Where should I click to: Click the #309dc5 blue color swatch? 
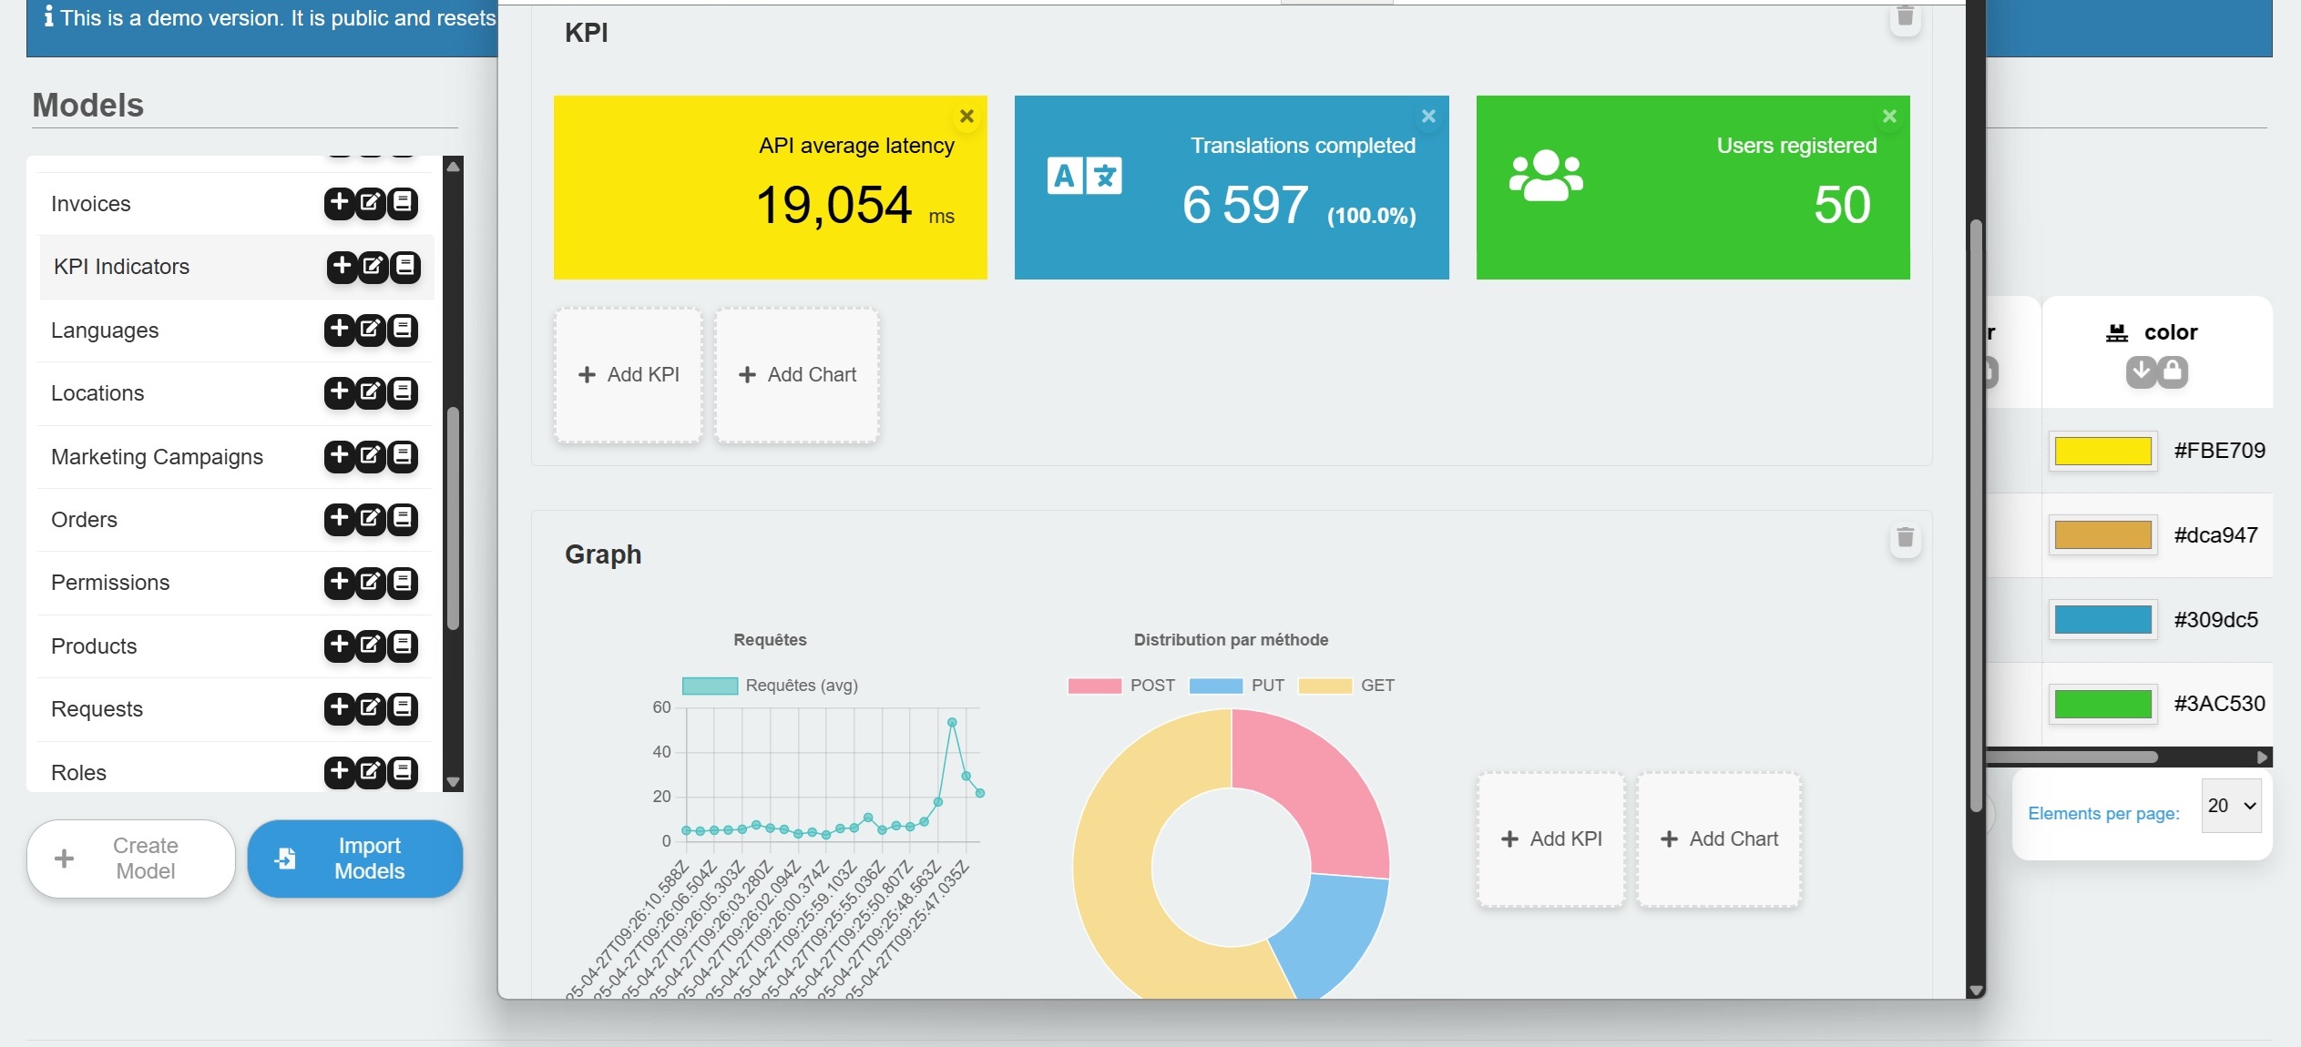click(x=2102, y=620)
